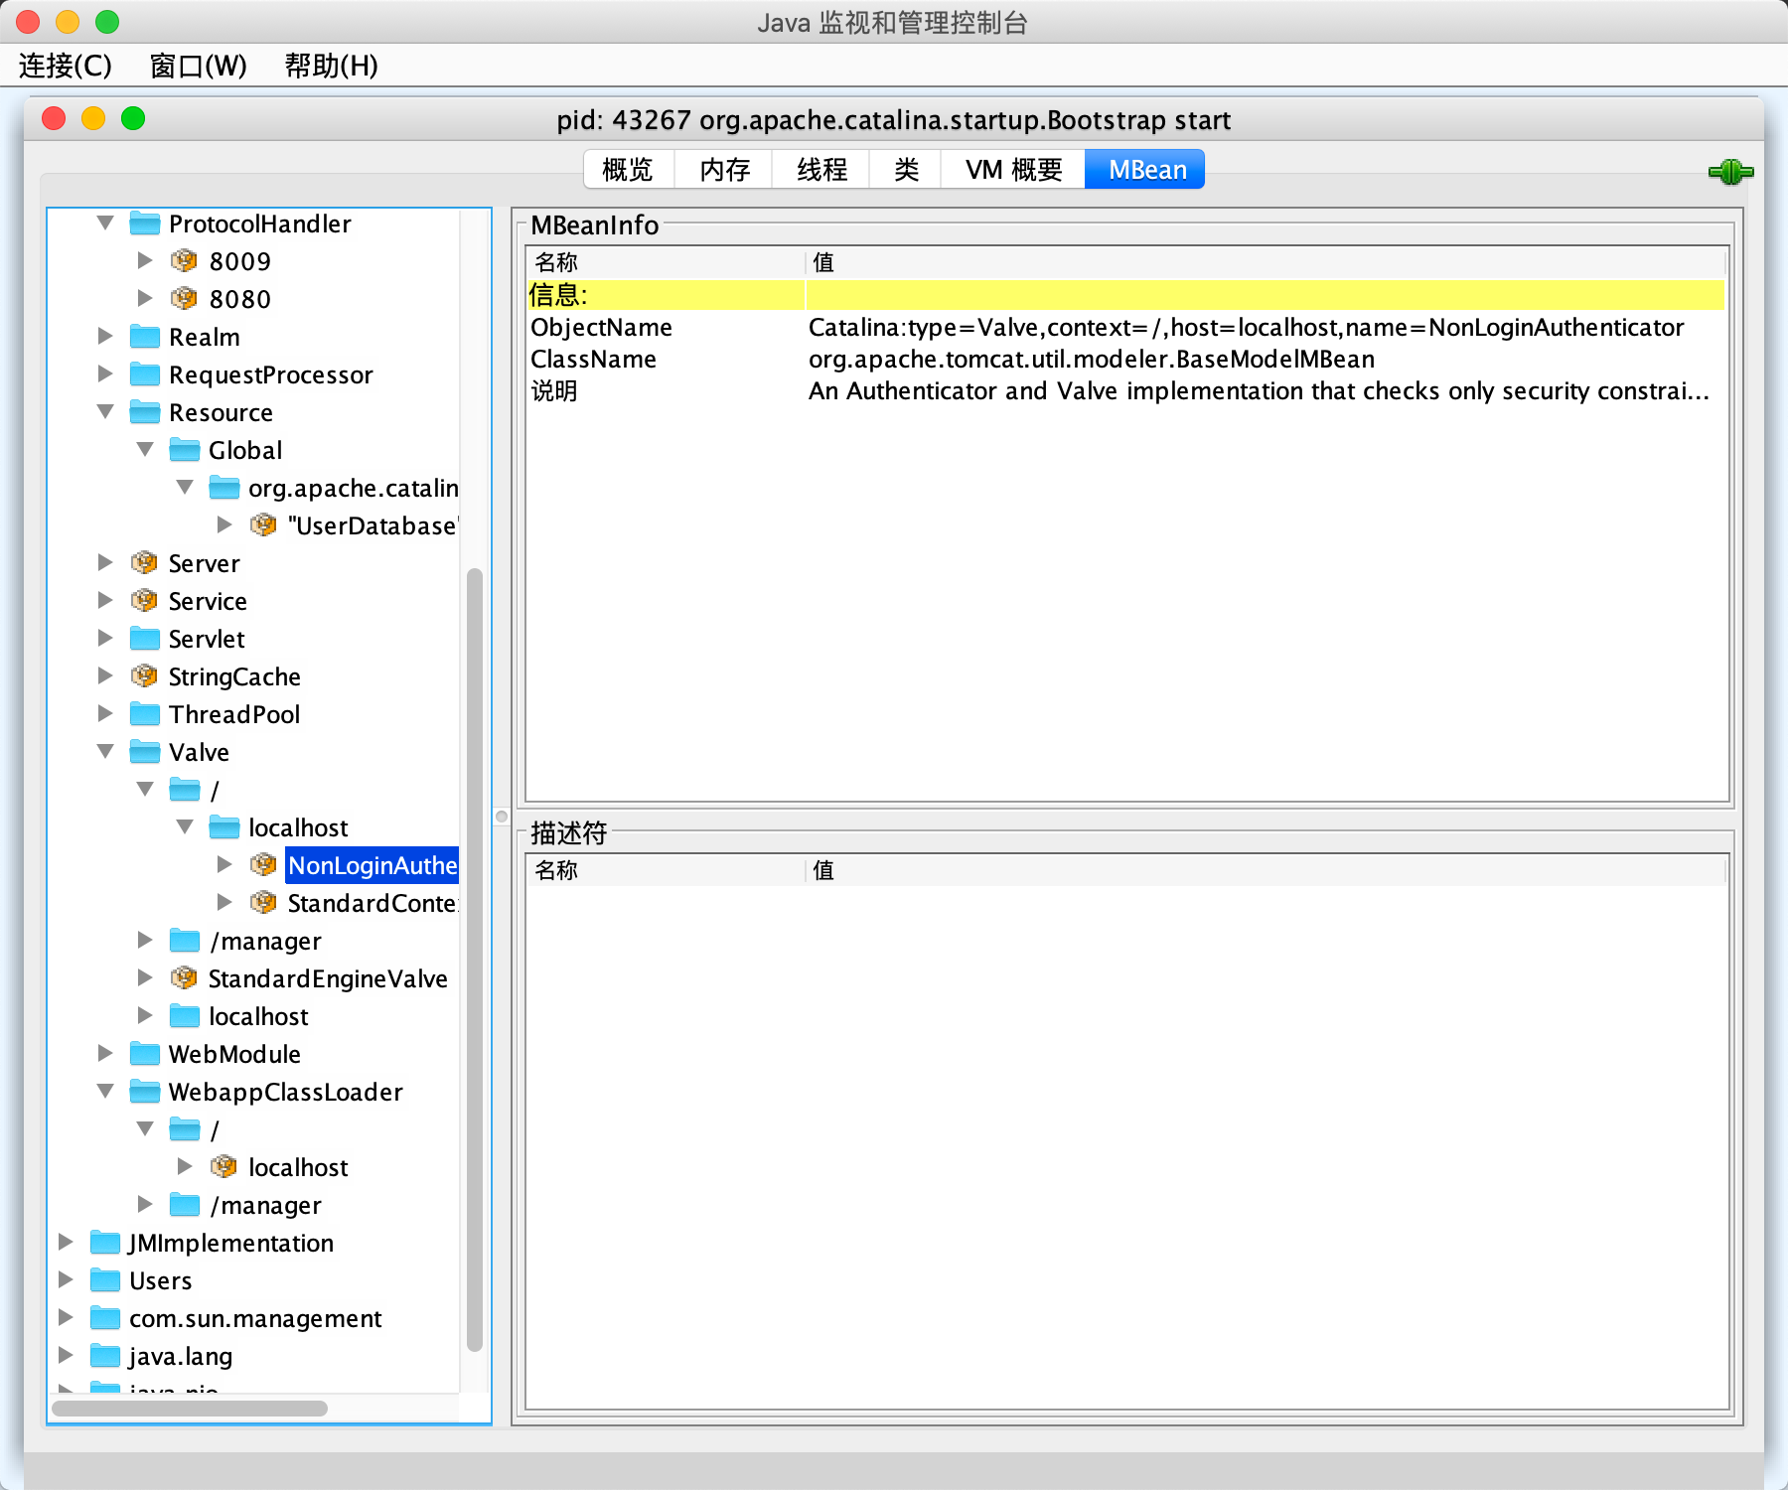Select the WebModule folder icon
Screen dimensions: 1788x1490
pos(145,1054)
